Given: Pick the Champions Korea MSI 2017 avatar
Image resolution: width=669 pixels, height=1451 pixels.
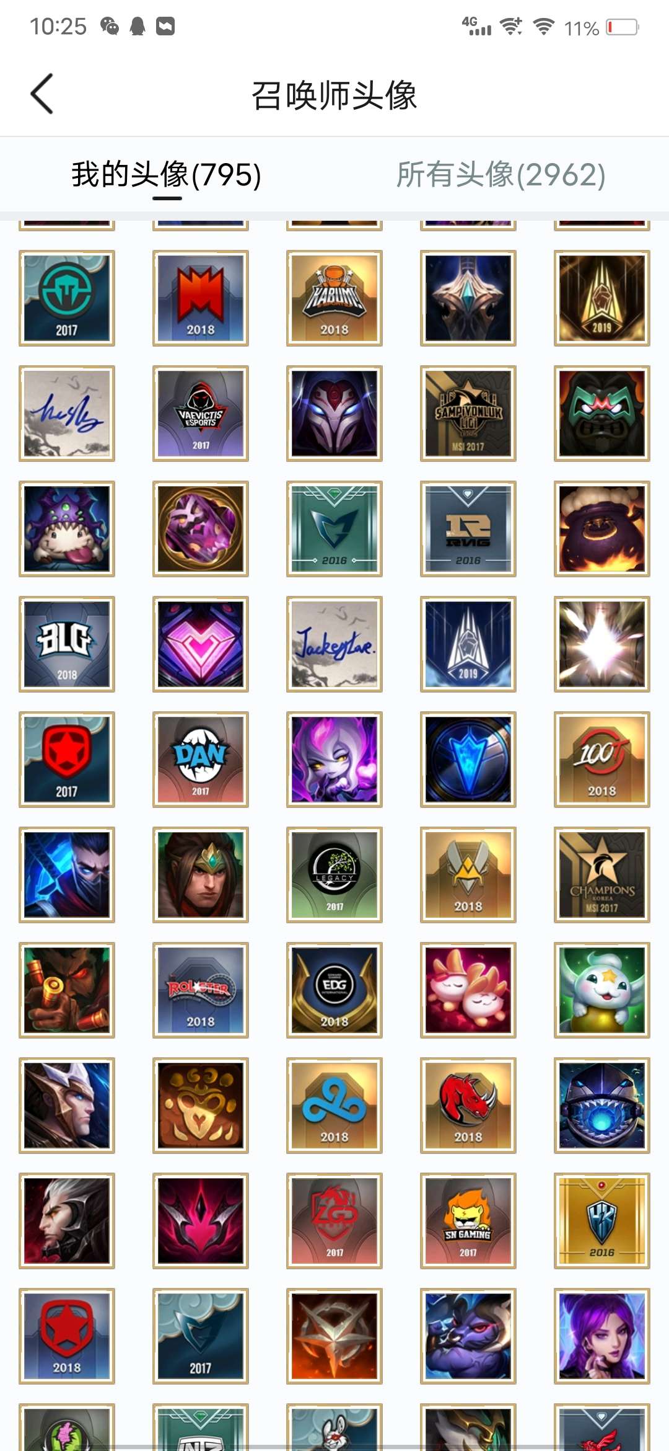Looking at the screenshot, I should 602,875.
